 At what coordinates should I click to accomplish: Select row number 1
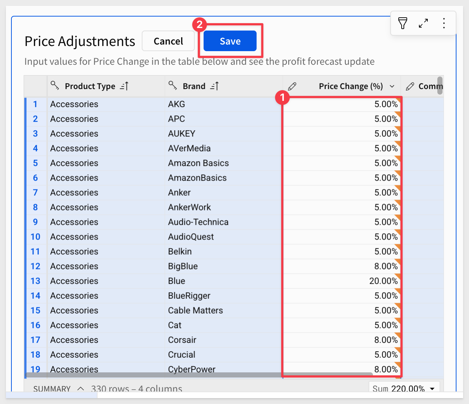[35, 104]
